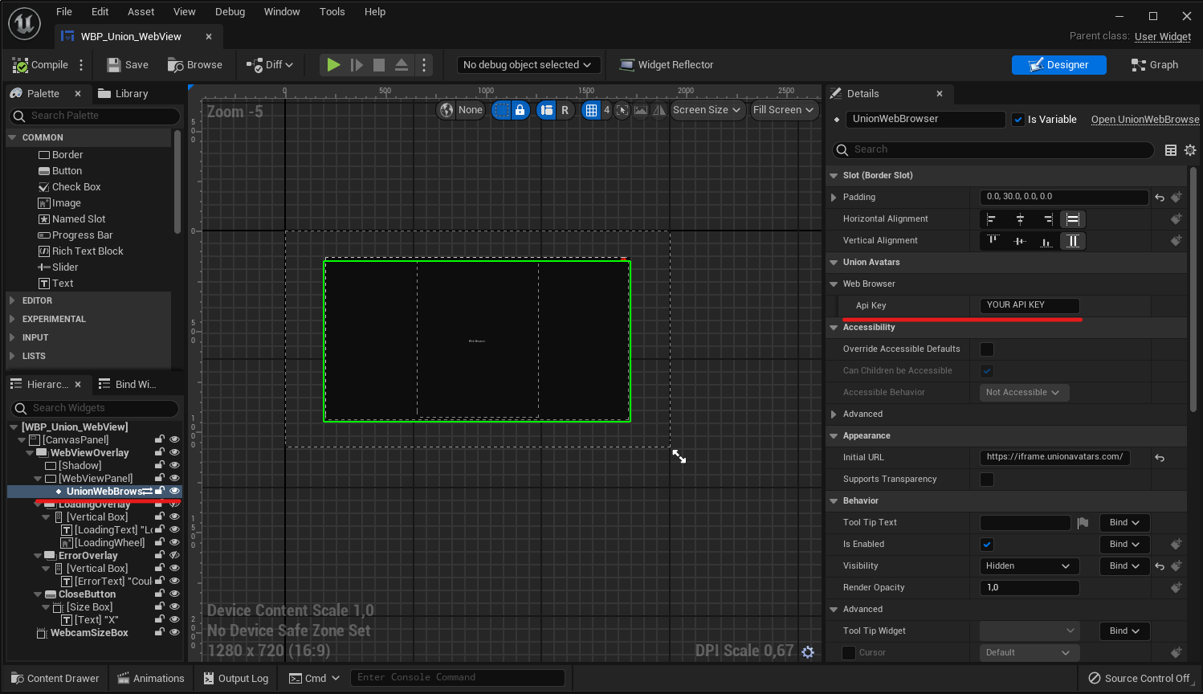Viewport: 1203px width, 694px height.
Task: Open Compile options three-dot menu
Action: [81, 65]
